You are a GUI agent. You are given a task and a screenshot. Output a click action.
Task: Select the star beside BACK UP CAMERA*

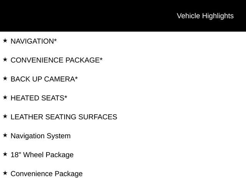[x=5, y=78]
